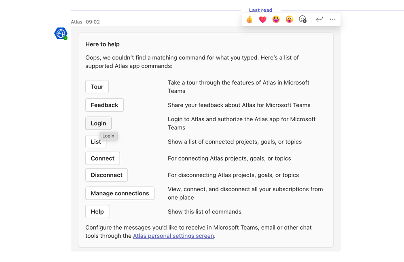Open more reactions emoji picker

point(303,19)
